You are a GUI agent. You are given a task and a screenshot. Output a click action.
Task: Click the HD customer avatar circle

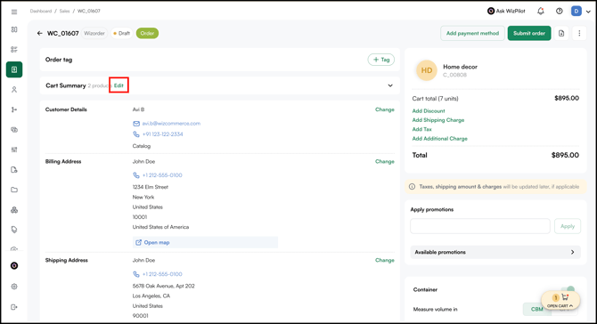tap(427, 70)
